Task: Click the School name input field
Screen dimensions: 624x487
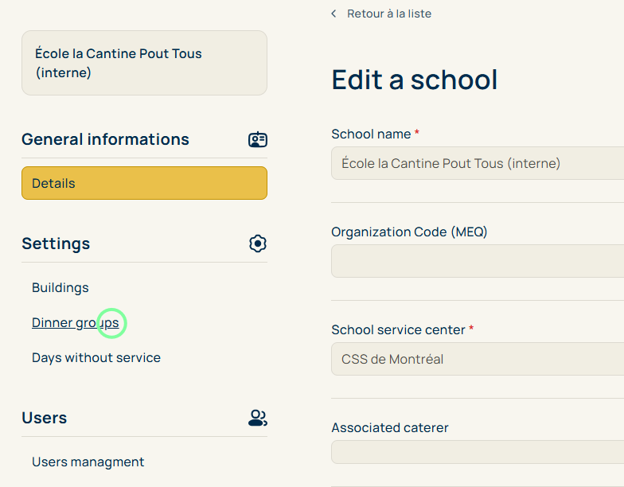Action: pyautogui.click(x=478, y=163)
